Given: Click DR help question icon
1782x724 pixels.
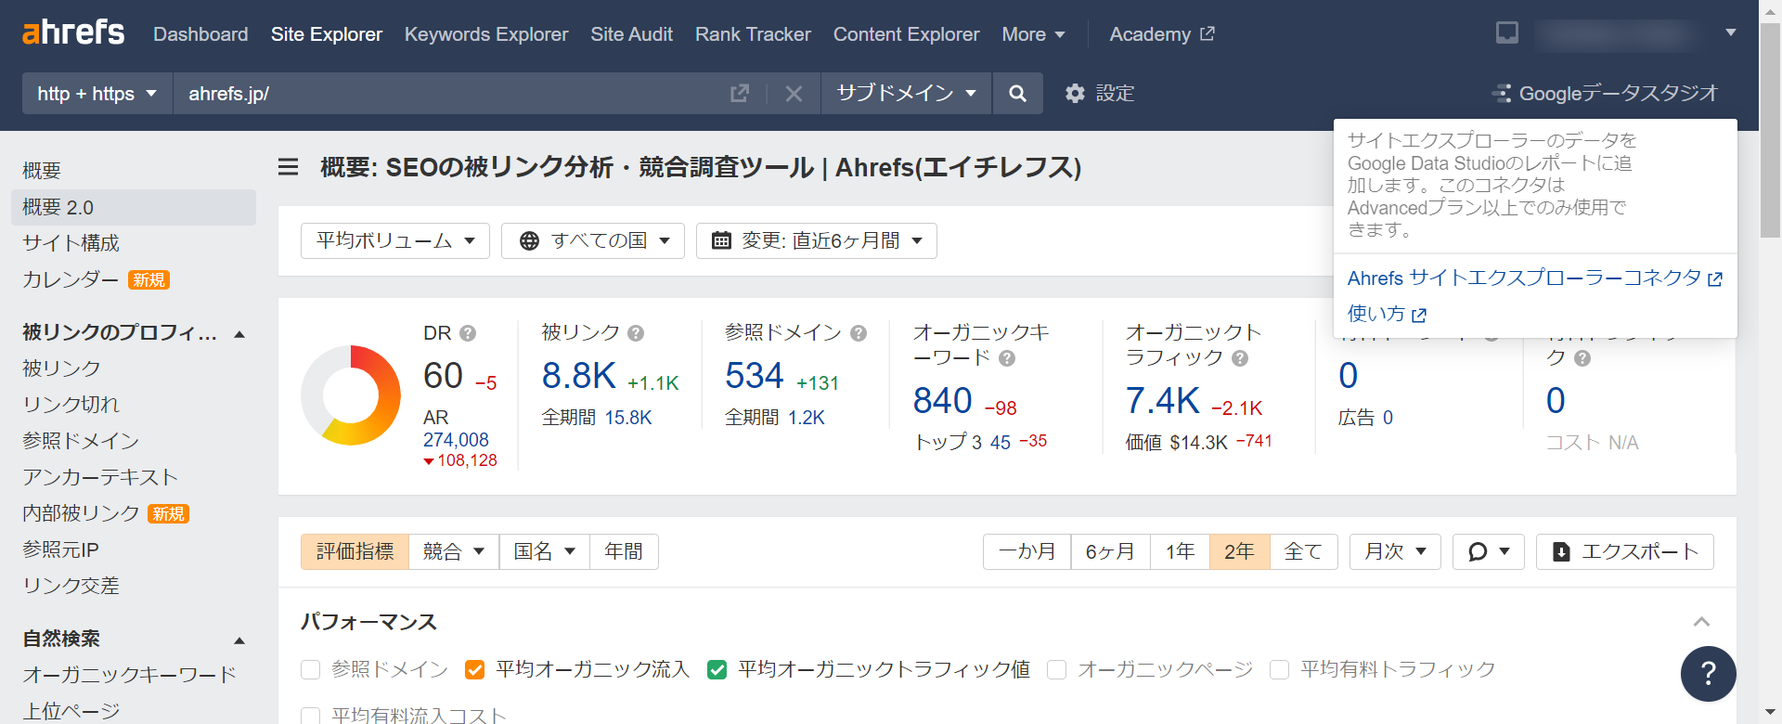Looking at the screenshot, I should click(x=468, y=333).
